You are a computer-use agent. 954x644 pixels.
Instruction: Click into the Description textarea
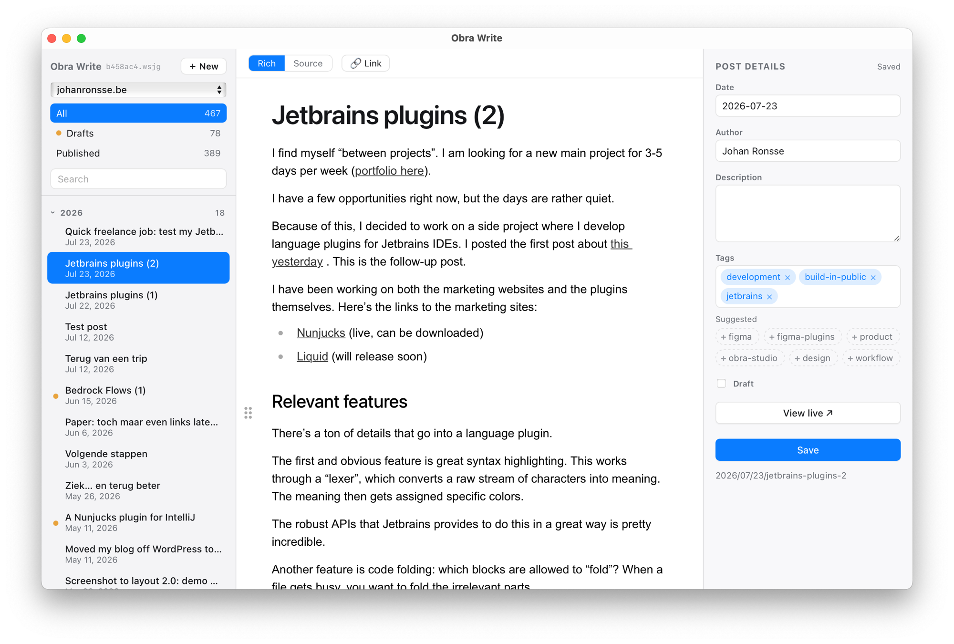808,213
